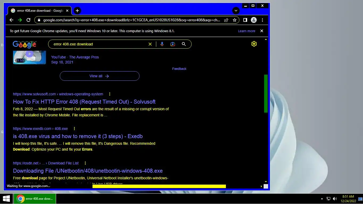Click the solvusoft.com URL breadcrumb
This screenshot has width=363, height=204.
point(58,94)
